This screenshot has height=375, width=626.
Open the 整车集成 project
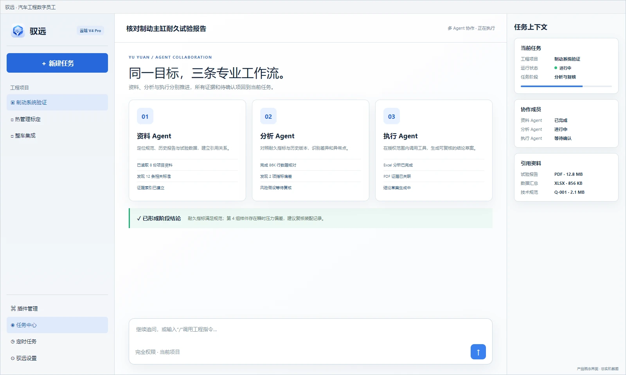57,136
